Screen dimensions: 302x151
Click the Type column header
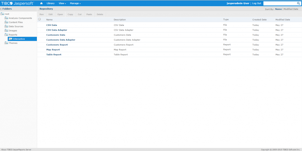pyautogui.click(x=226, y=20)
